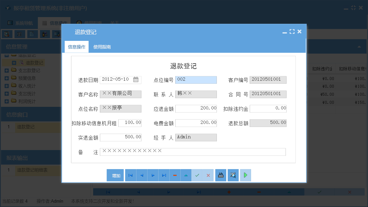The height and width of the screenshot is (207, 368).
Task: Open the calendar icon beside 退款日期
Action: (x=136, y=80)
